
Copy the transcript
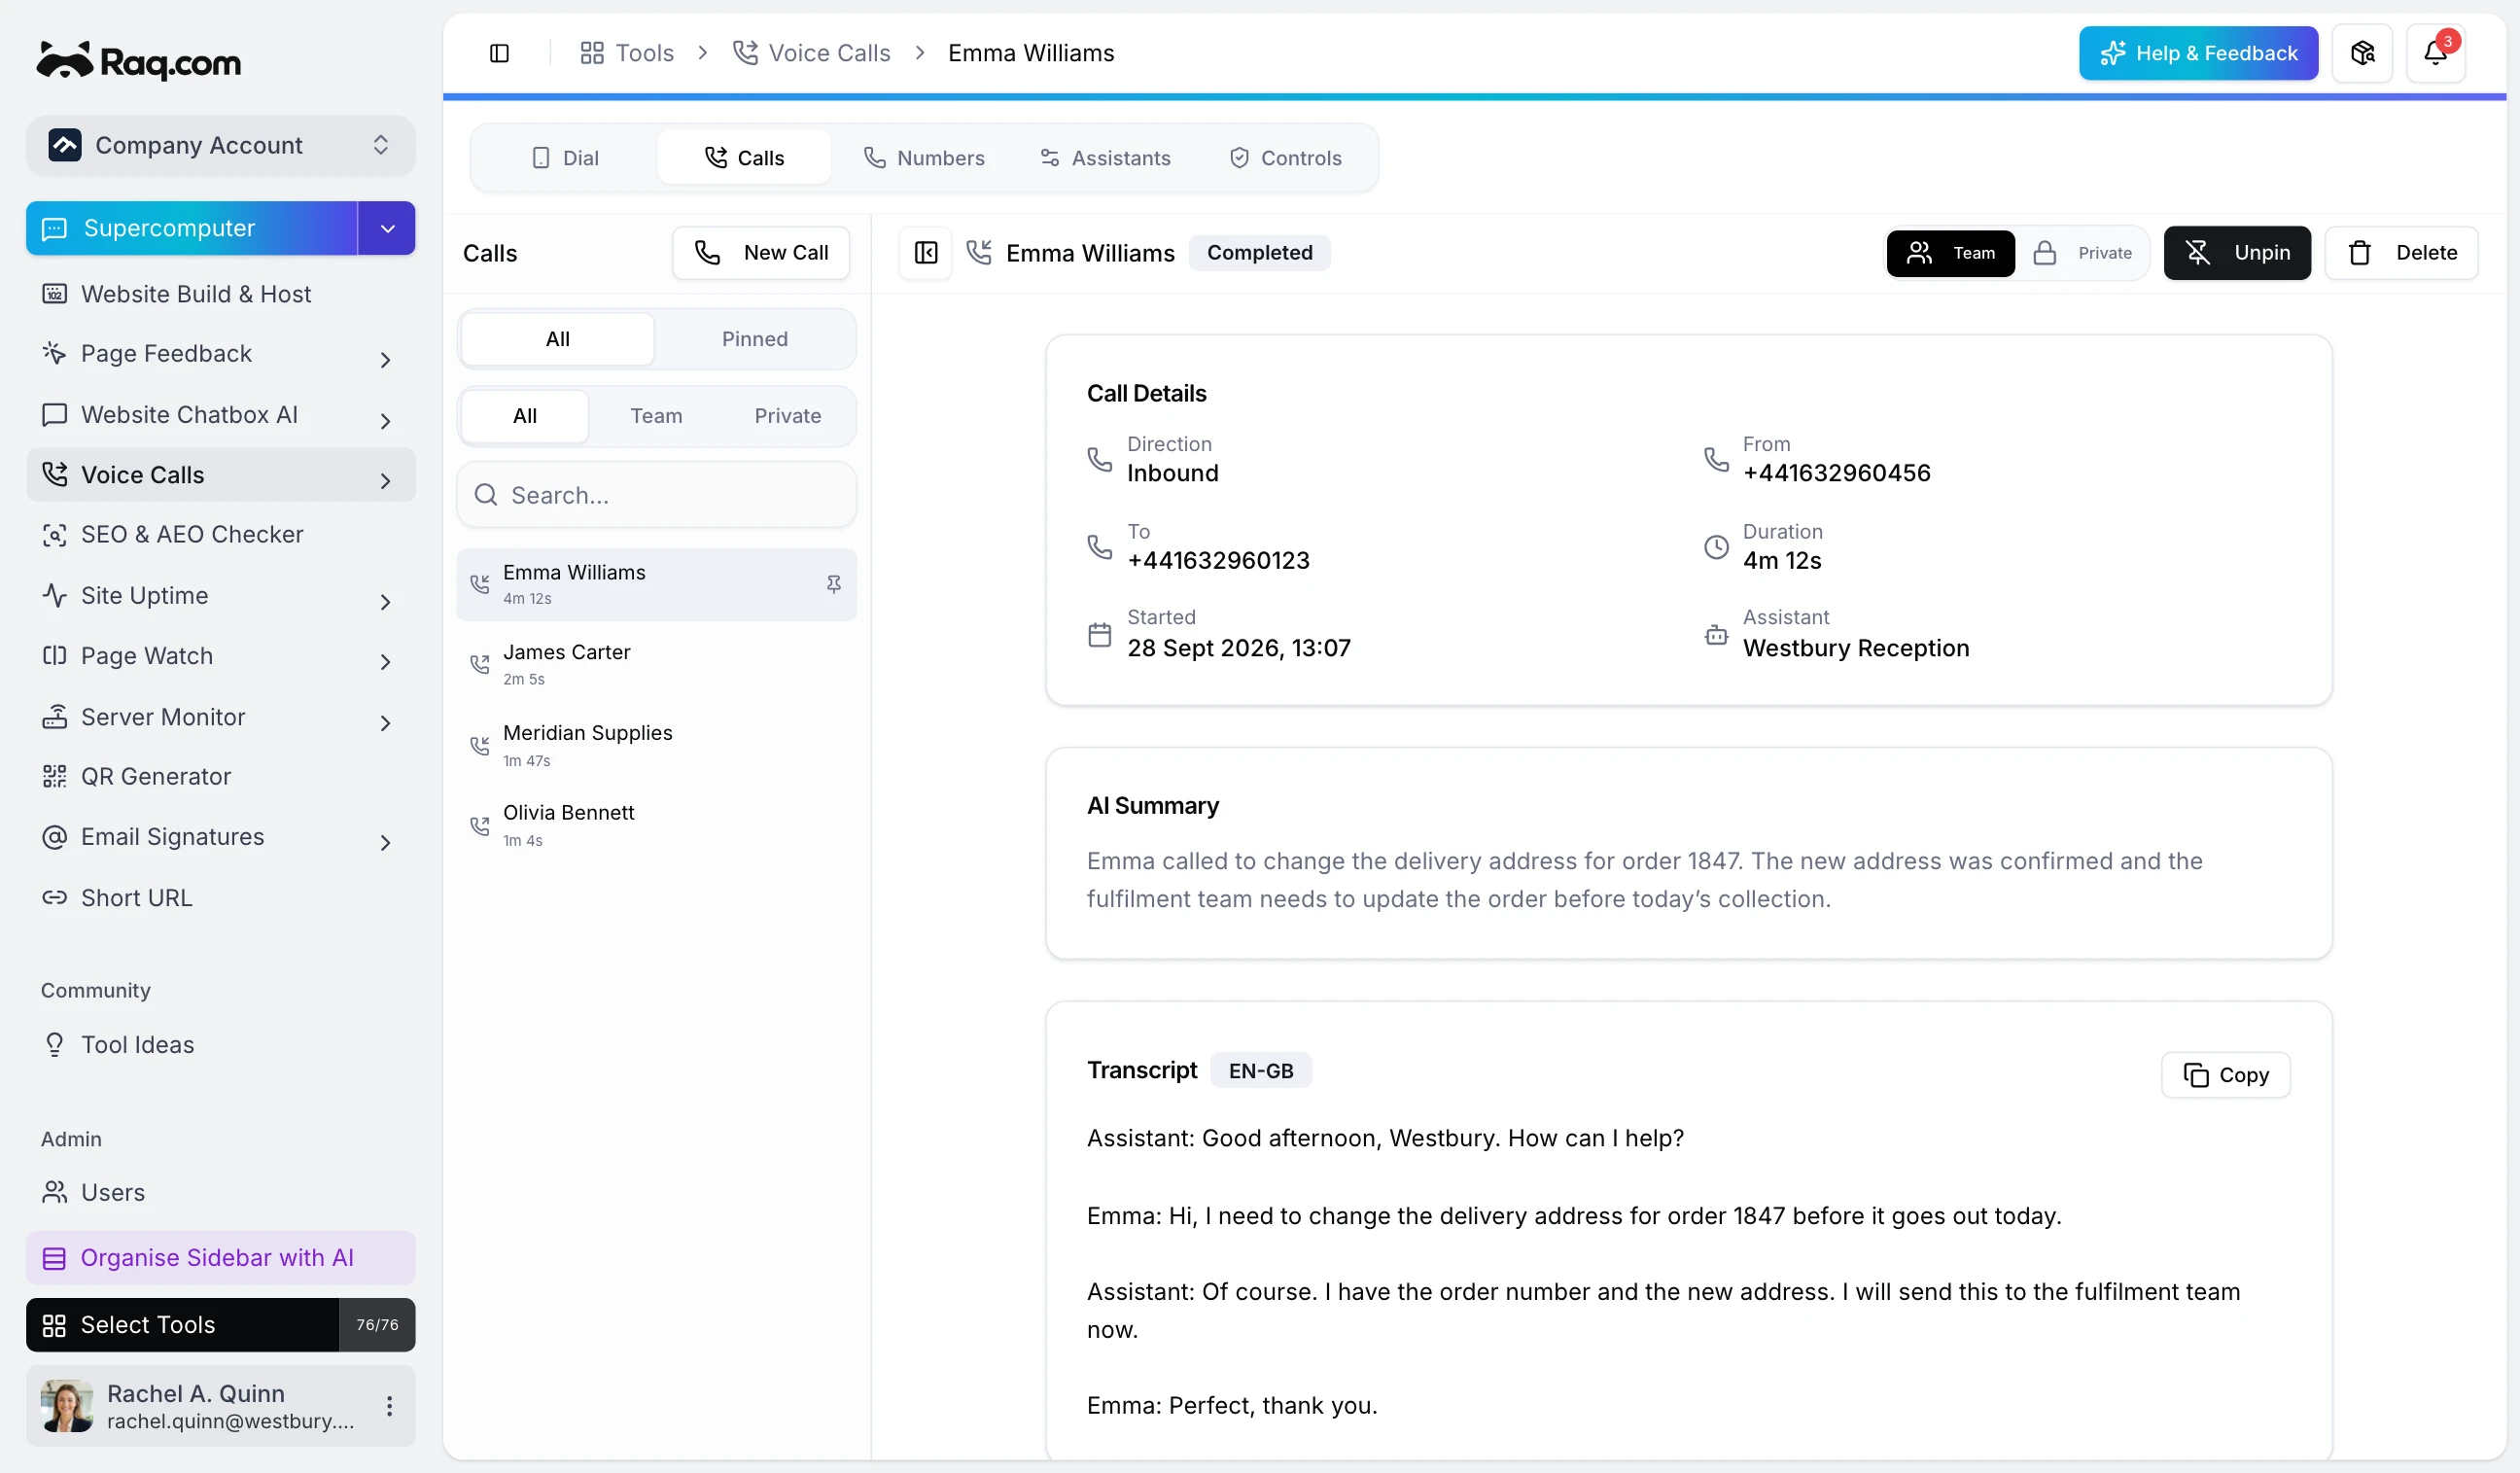(x=2225, y=1075)
